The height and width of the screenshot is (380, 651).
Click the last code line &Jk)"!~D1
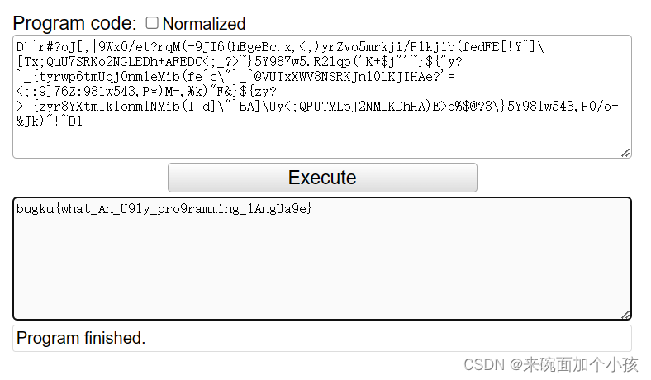click(50, 121)
